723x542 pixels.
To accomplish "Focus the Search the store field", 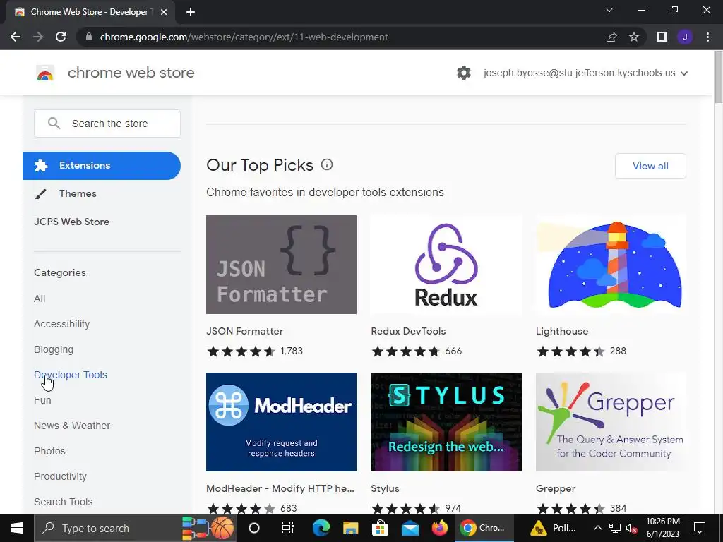I will pos(107,123).
